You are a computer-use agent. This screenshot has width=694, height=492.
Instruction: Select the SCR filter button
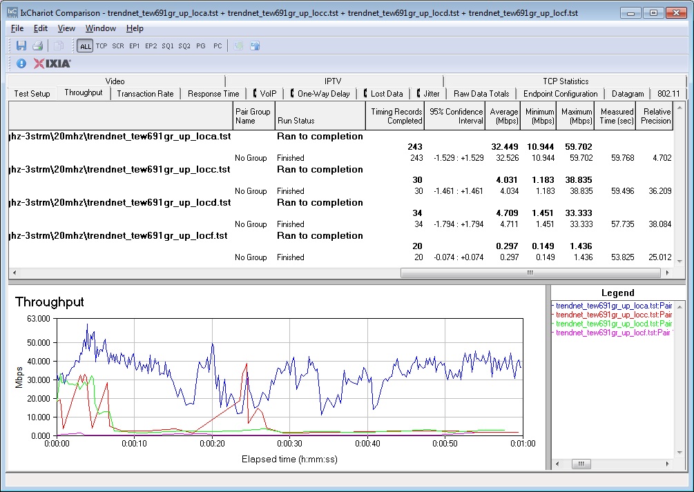click(117, 46)
